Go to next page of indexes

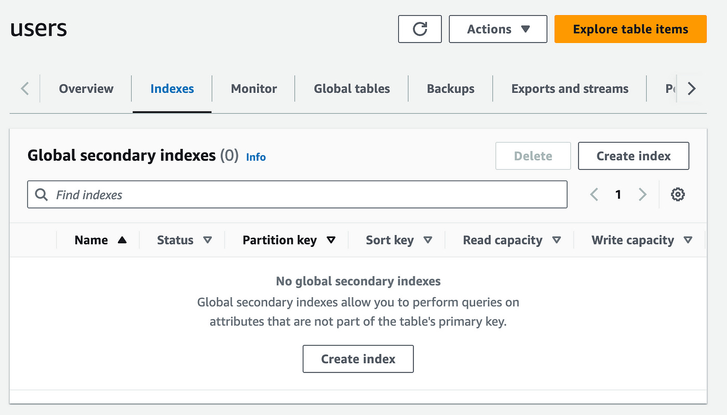pyautogui.click(x=642, y=195)
